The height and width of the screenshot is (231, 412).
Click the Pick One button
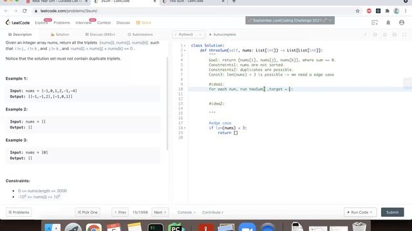(x=88, y=212)
